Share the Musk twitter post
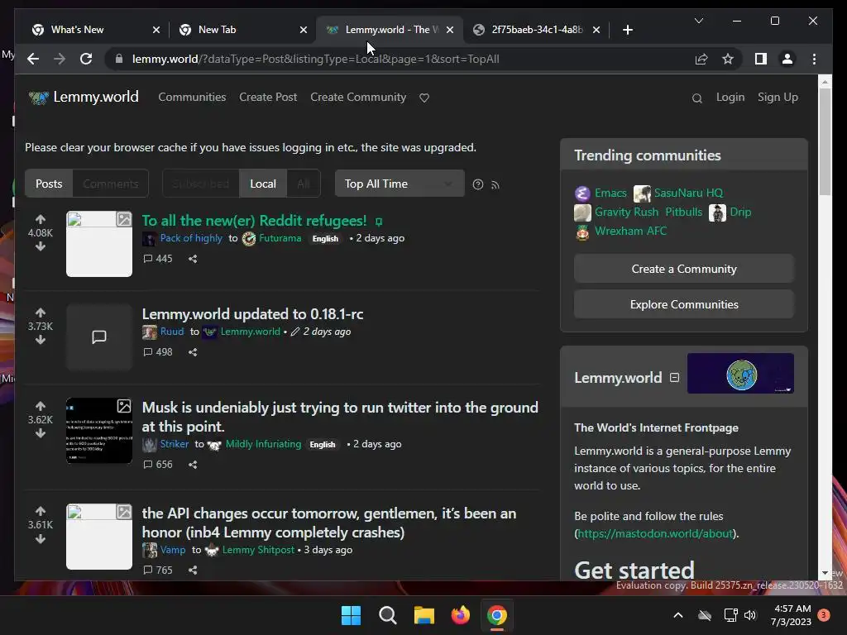 (x=193, y=465)
